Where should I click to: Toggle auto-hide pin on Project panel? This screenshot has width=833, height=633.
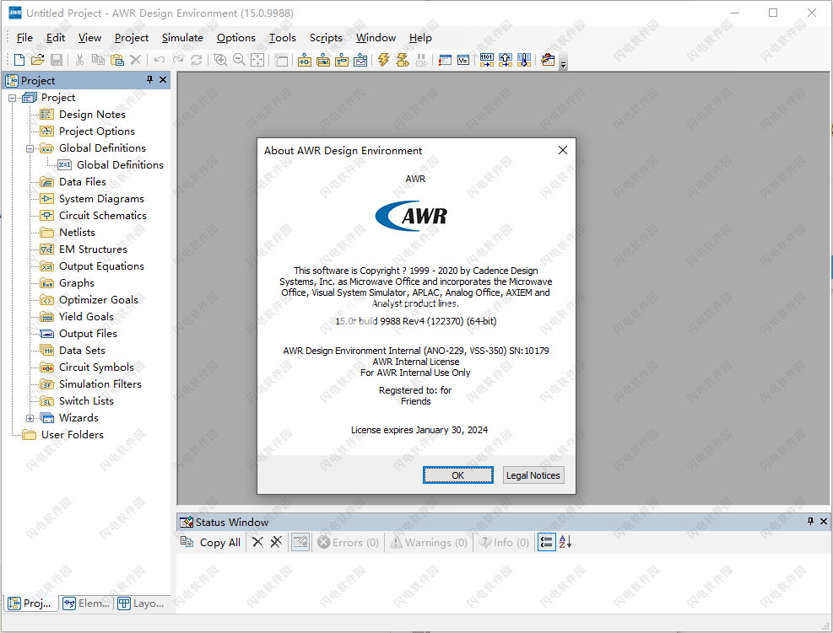tap(150, 79)
